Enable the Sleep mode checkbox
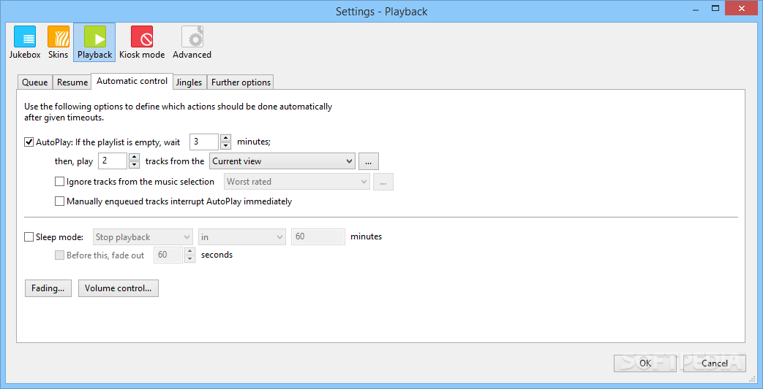 29,237
